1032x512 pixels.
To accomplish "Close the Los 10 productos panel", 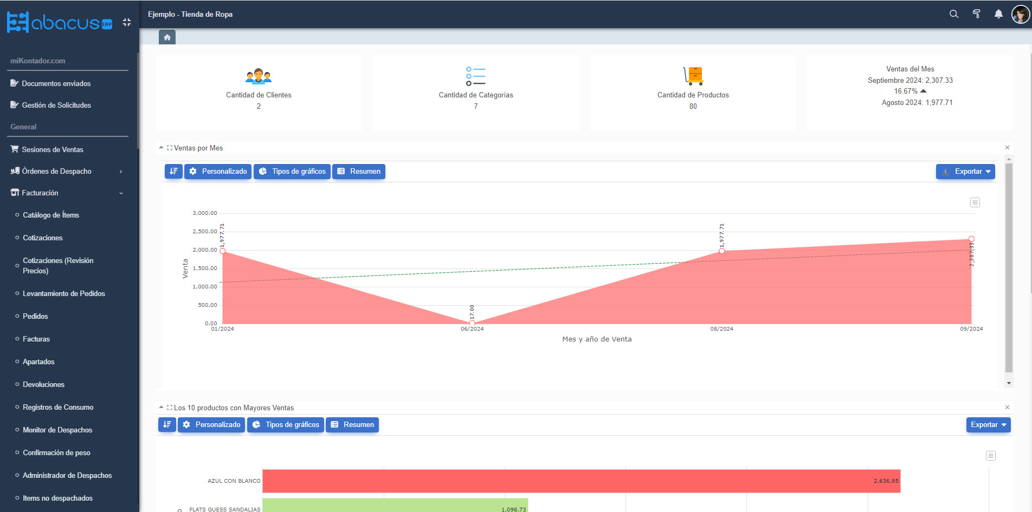I will pyautogui.click(x=1007, y=408).
